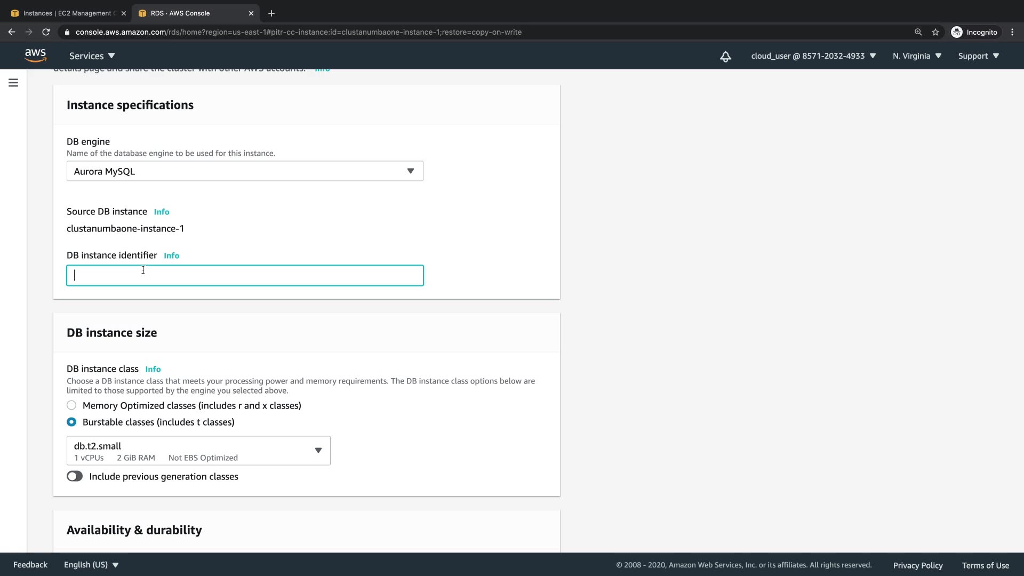Switch to the EC2 Management Console tab
Screen dimensions: 1024x576
click(x=67, y=13)
